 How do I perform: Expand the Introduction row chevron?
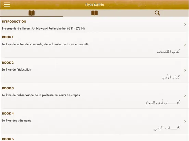(185, 25)
